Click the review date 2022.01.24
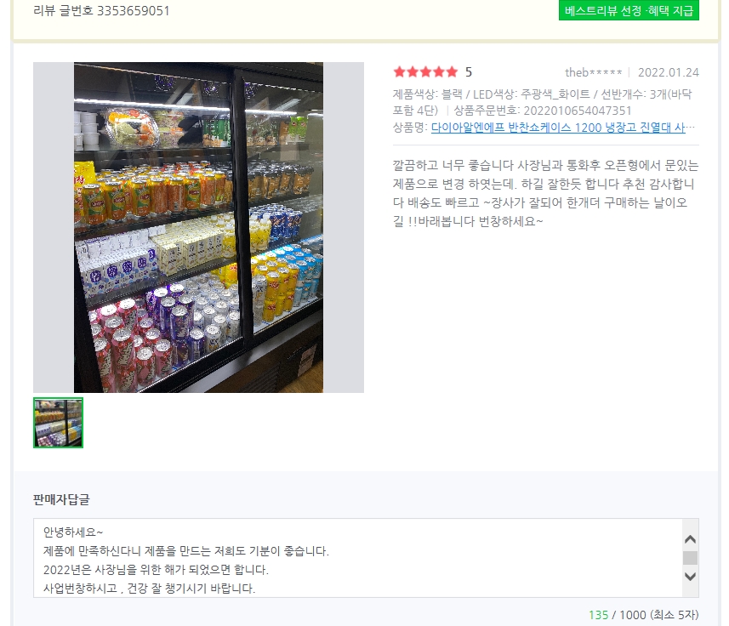The width and height of the screenshot is (729, 626). 668,72
